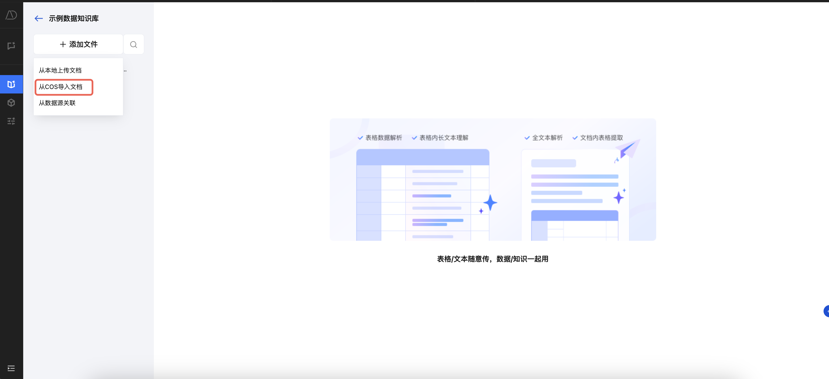
Task: Click the truncated ellipsis beside the dropdown
Action: tap(125, 71)
